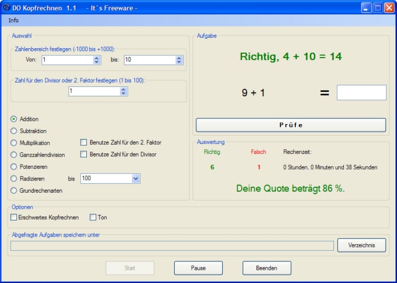Viewport: 397px width, 283px height.
Task: Choose the Grundrechenarten option
Action: point(14,191)
